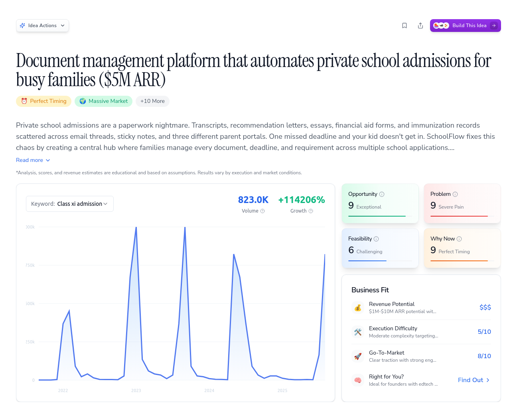The width and height of the screenshot is (517, 418).
Task: Open the Idea Actions dropdown
Action: coord(42,26)
